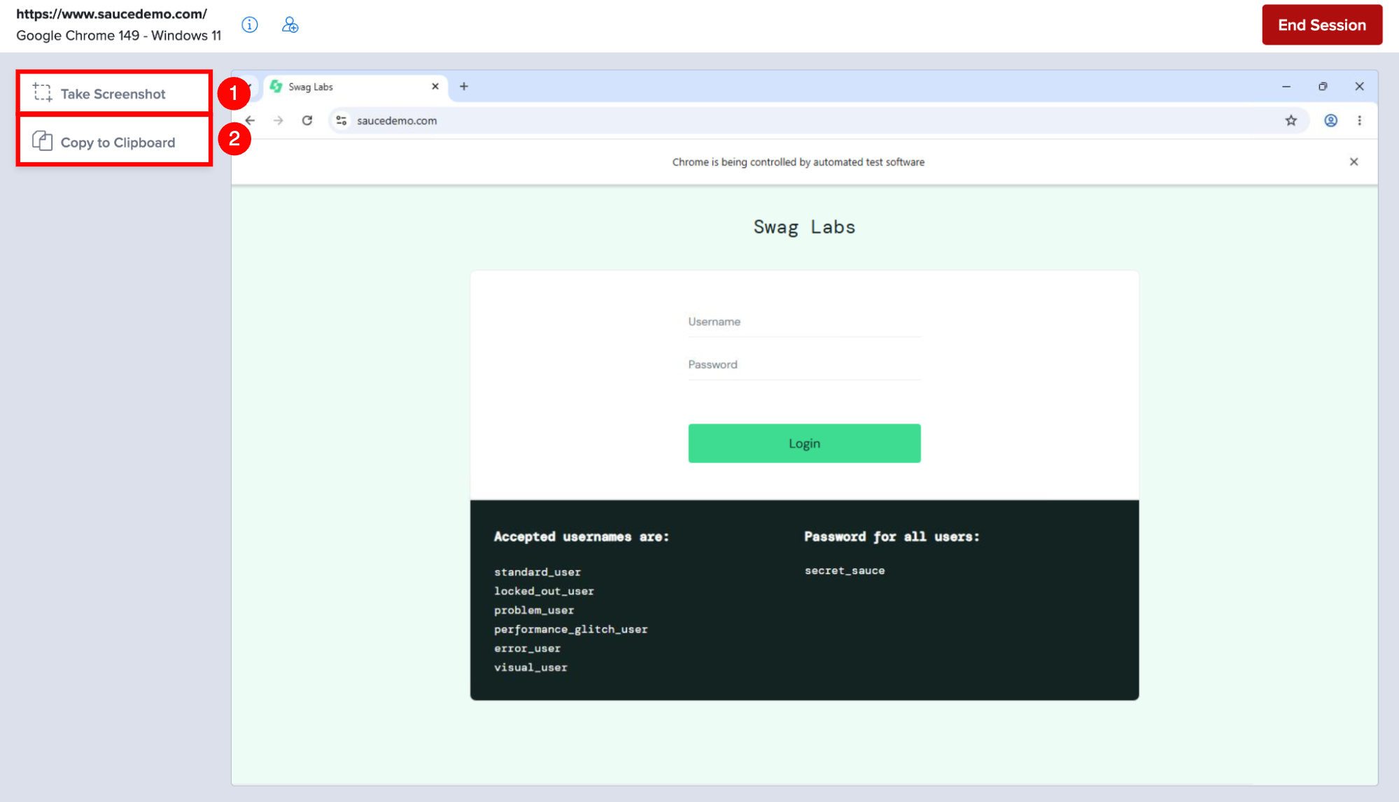
Task: Click the text secret_sauce
Action: click(x=845, y=571)
